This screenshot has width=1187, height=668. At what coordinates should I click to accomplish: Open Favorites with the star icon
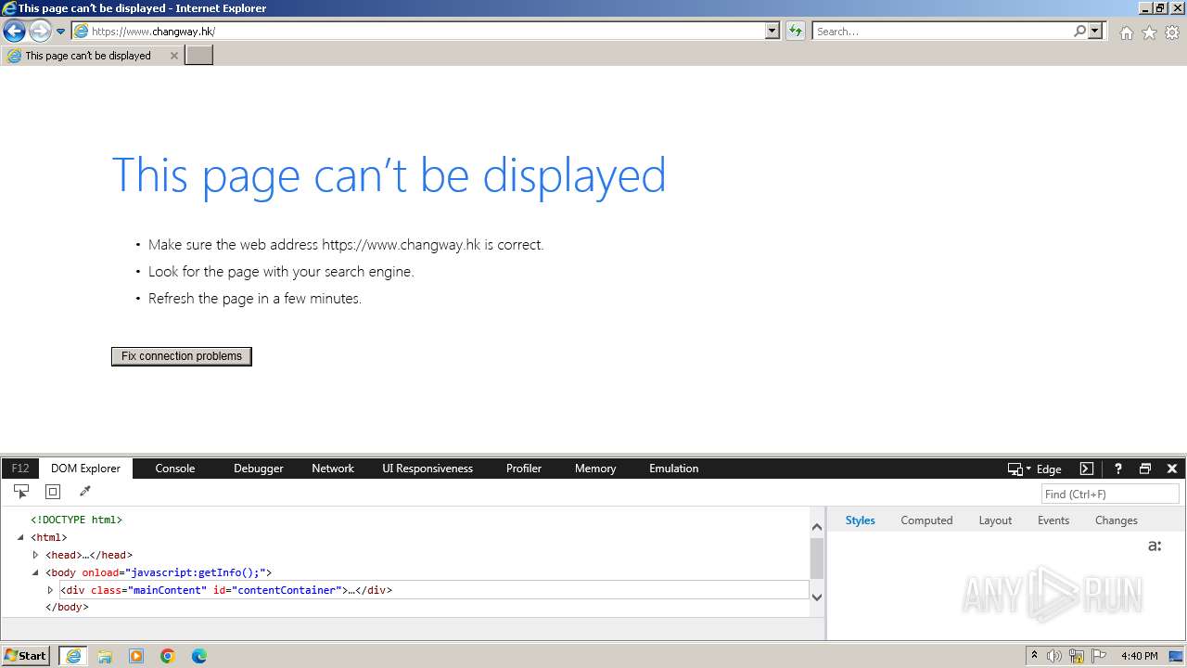pos(1149,32)
